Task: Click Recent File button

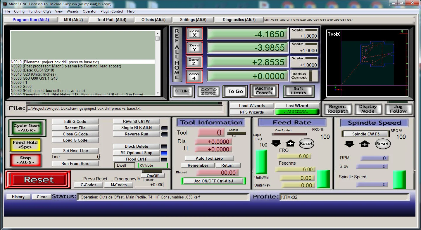Action: pos(75,128)
